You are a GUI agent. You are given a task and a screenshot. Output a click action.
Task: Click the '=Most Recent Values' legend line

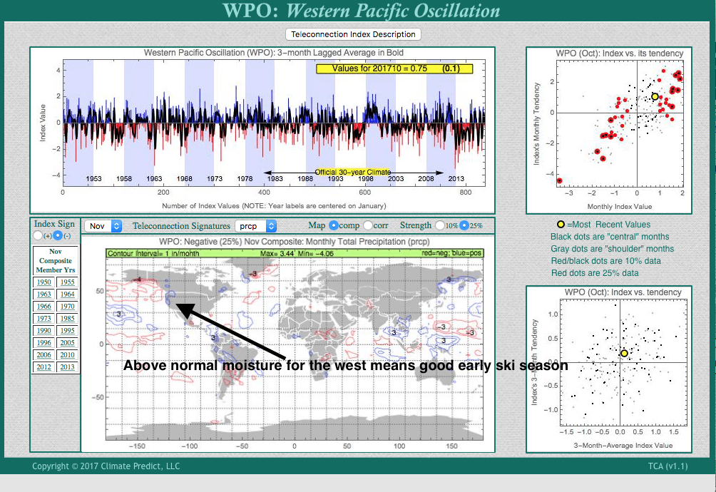click(x=603, y=225)
